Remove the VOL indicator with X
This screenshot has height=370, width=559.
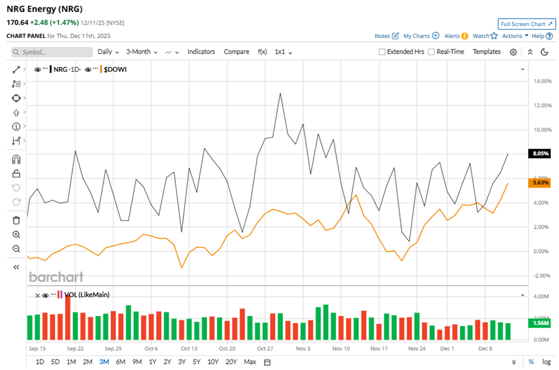point(37,295)
